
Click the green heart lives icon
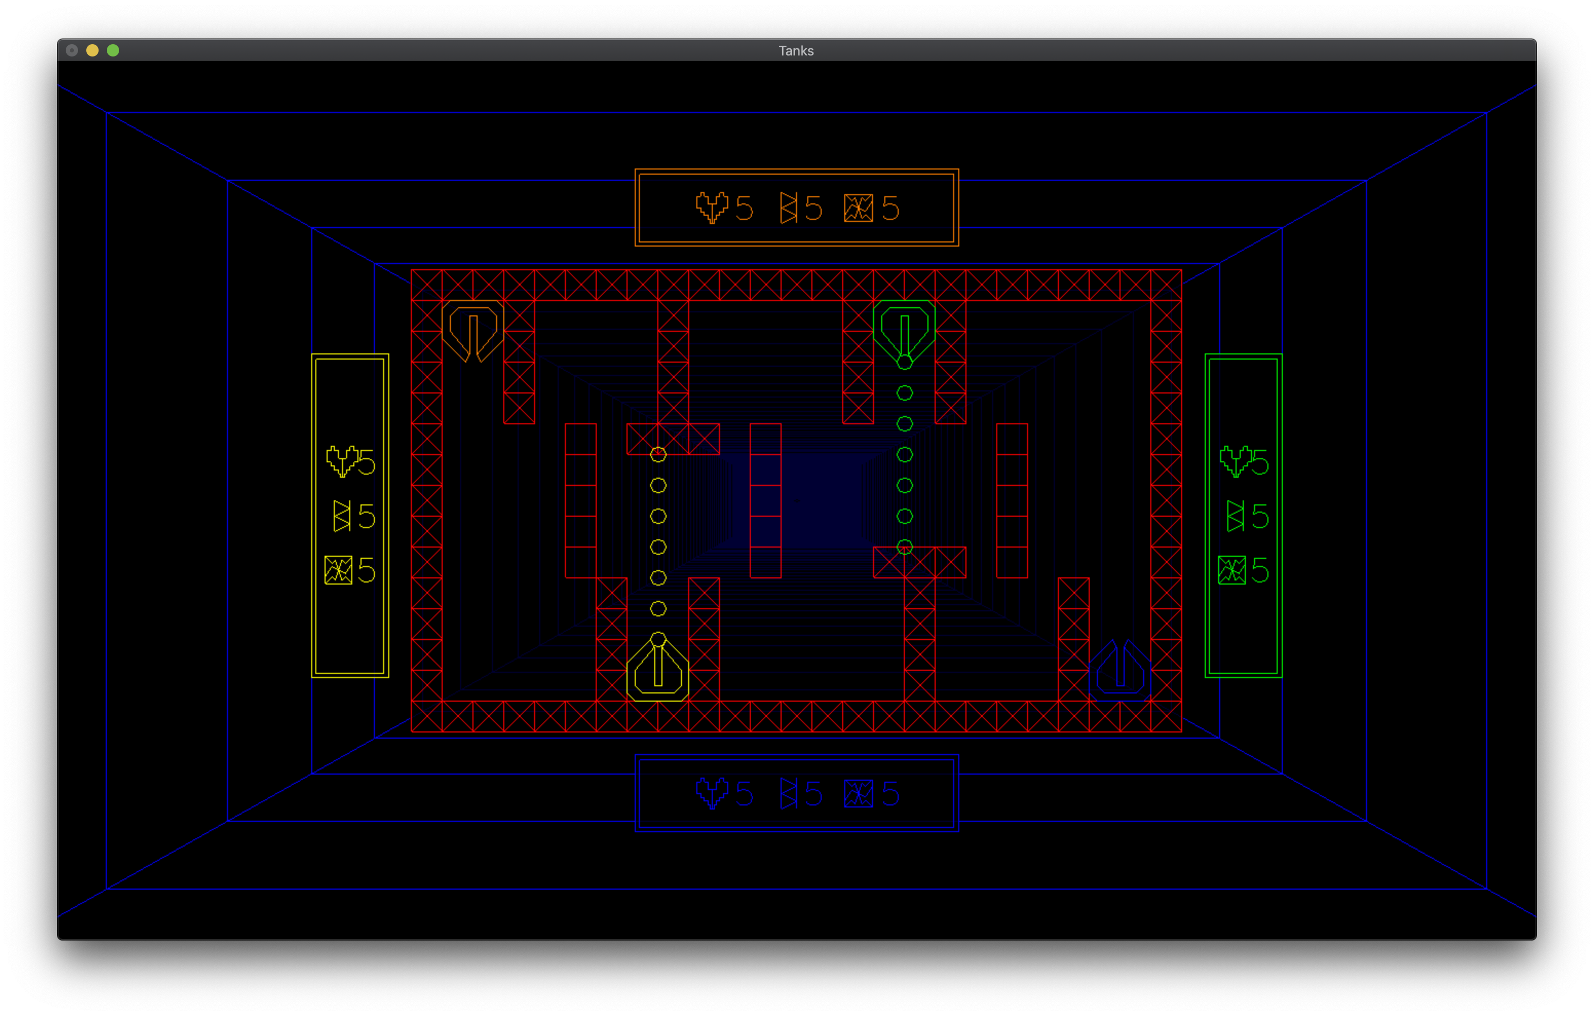[x=1236, y=461]
